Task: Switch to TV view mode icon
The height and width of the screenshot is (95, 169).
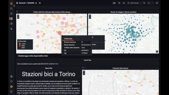Action: 157,3
